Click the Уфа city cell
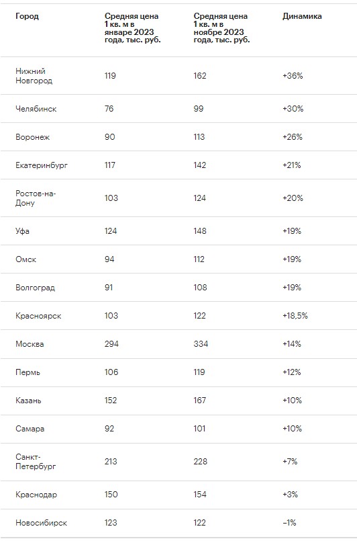 coord(22,231)
